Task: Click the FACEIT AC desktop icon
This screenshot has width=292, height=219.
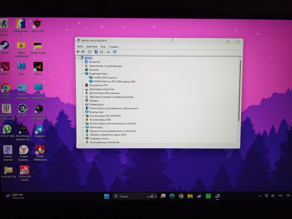Action: [37, 26]
